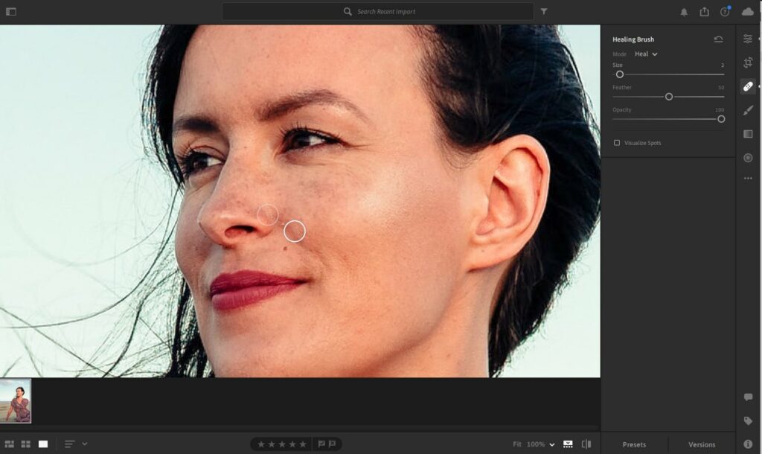Flag the photo as rejected

pyautogui.click(x=332, y=444)
